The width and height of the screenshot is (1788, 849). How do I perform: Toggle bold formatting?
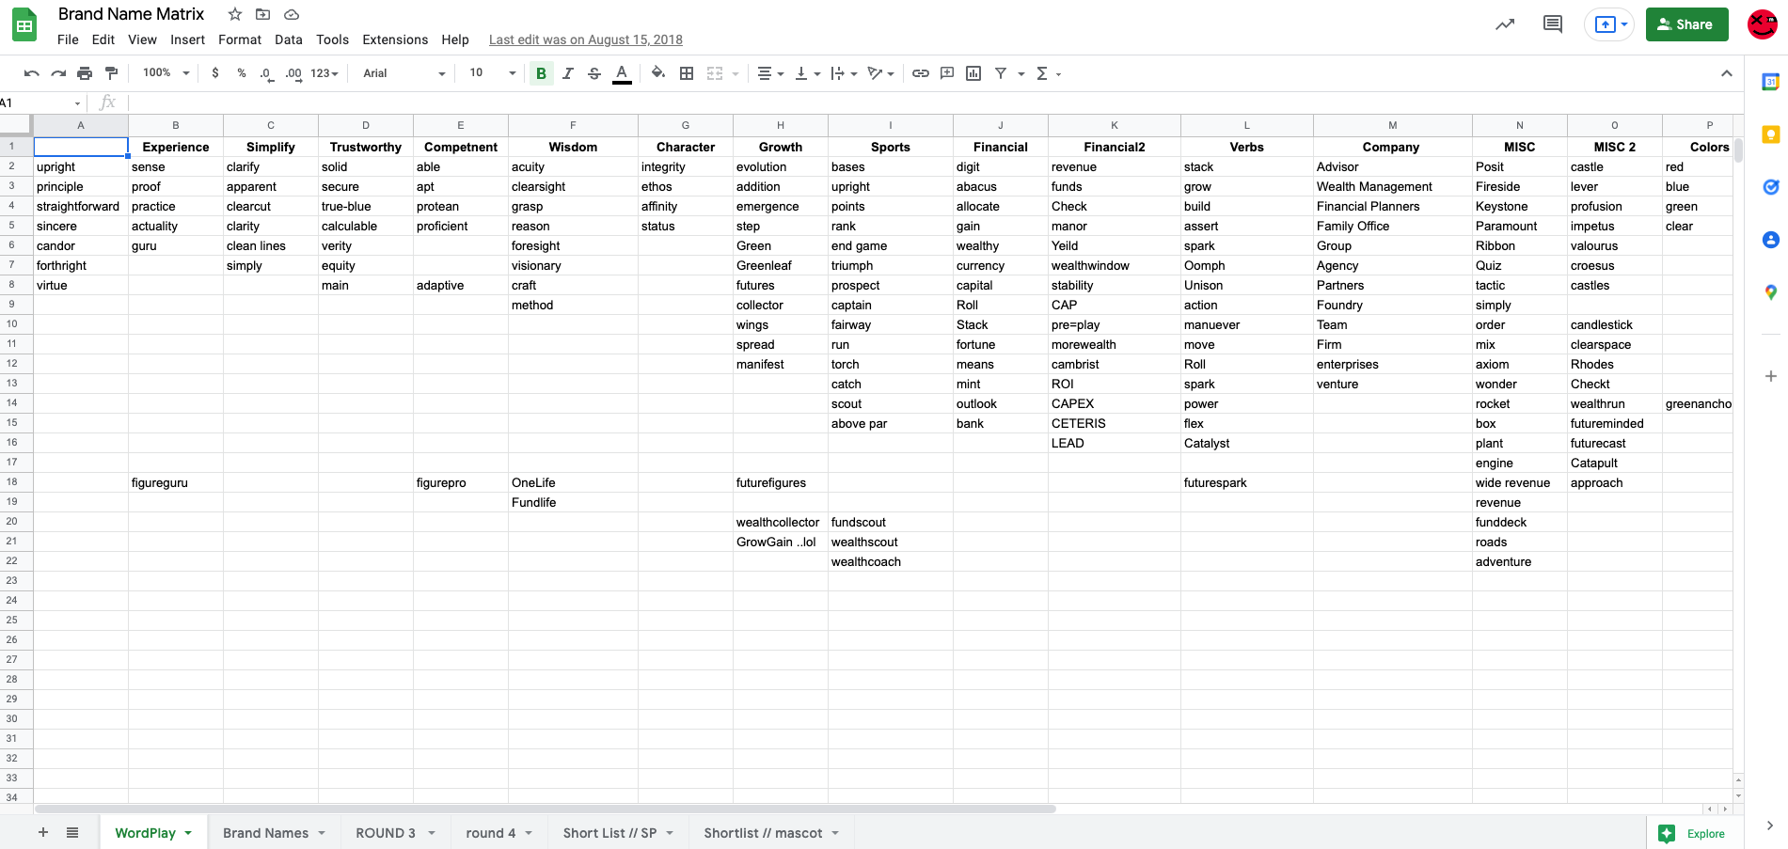pos(541,72)
